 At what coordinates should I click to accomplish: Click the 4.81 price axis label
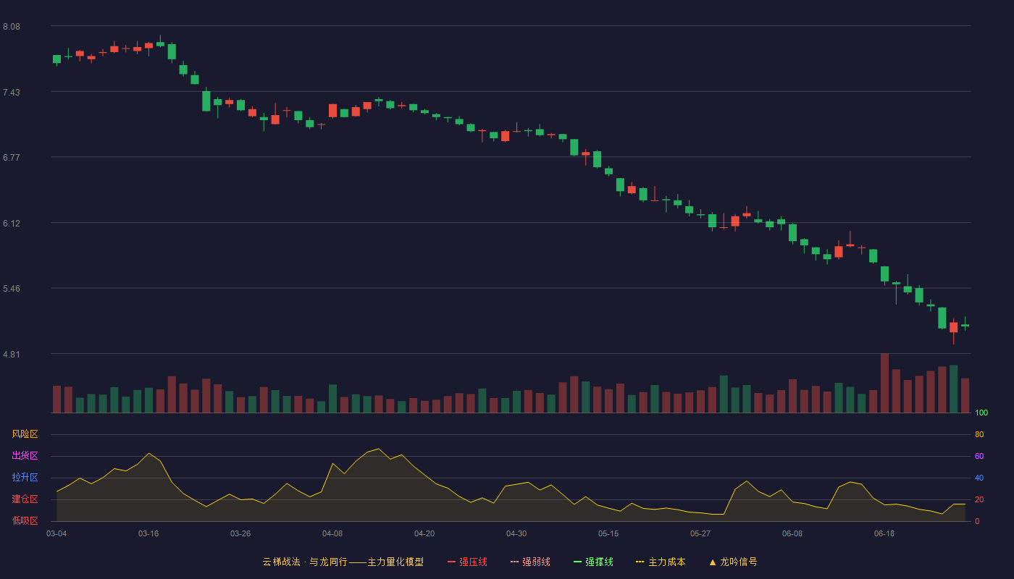[x=12, y=355]
